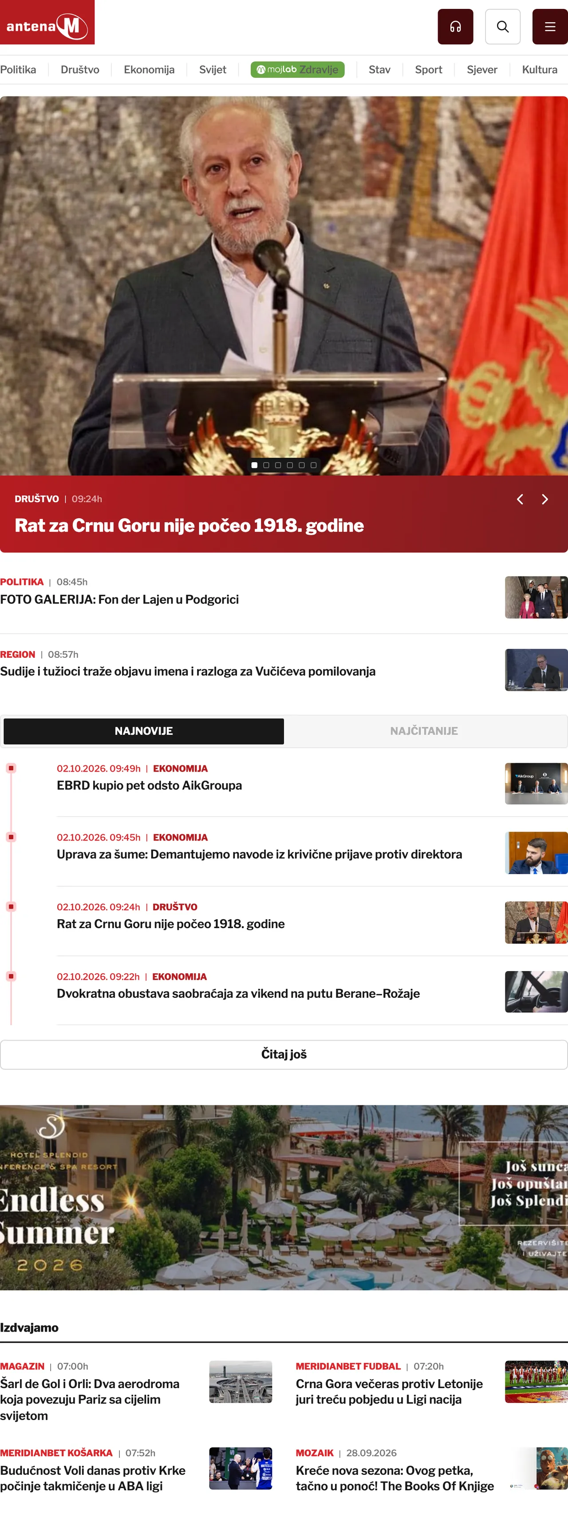This screenshot has width=568, height=1517.
Task: Open Crna Gora večeras protiv Letonije article
Action: coord(389,1392)
